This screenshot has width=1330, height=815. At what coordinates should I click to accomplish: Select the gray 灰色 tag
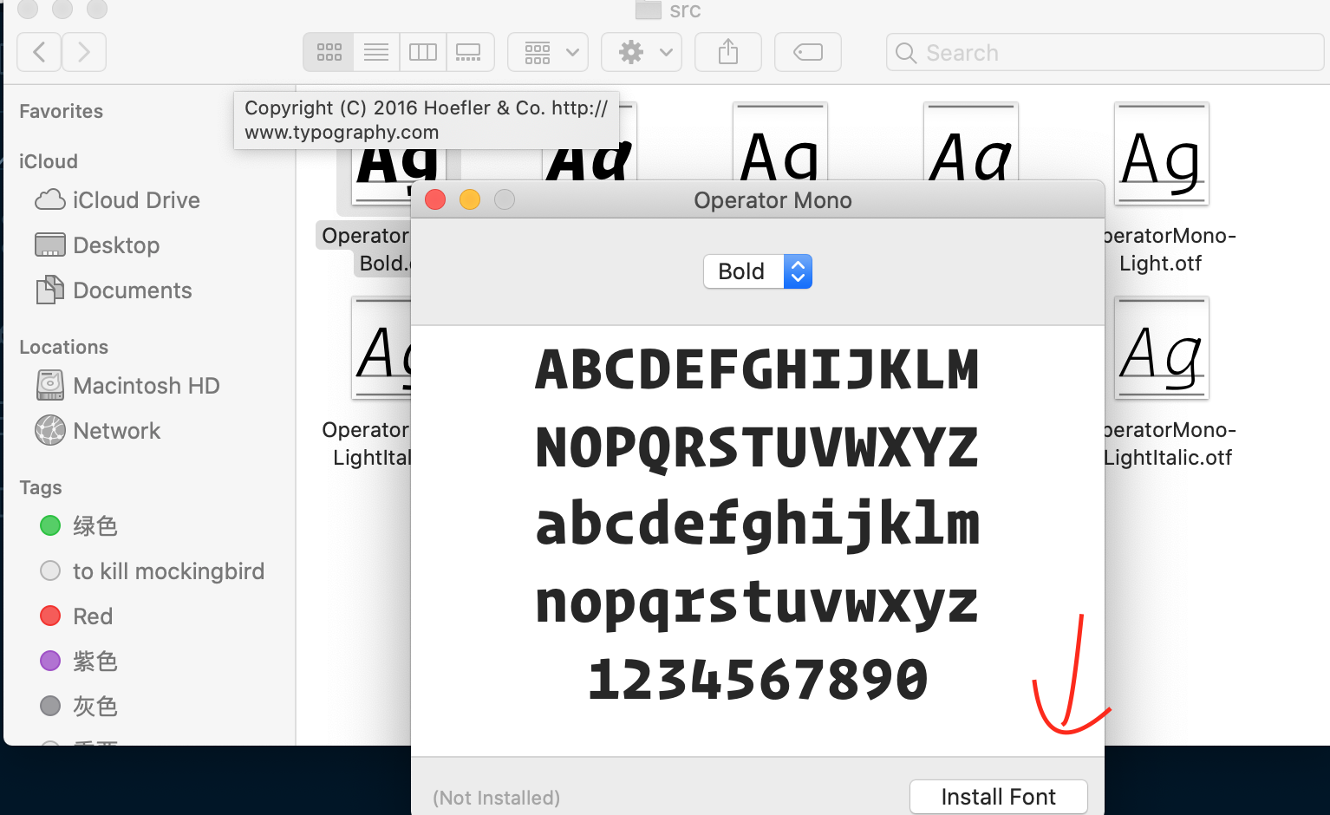pyautogui.click(x=78, y=707)
